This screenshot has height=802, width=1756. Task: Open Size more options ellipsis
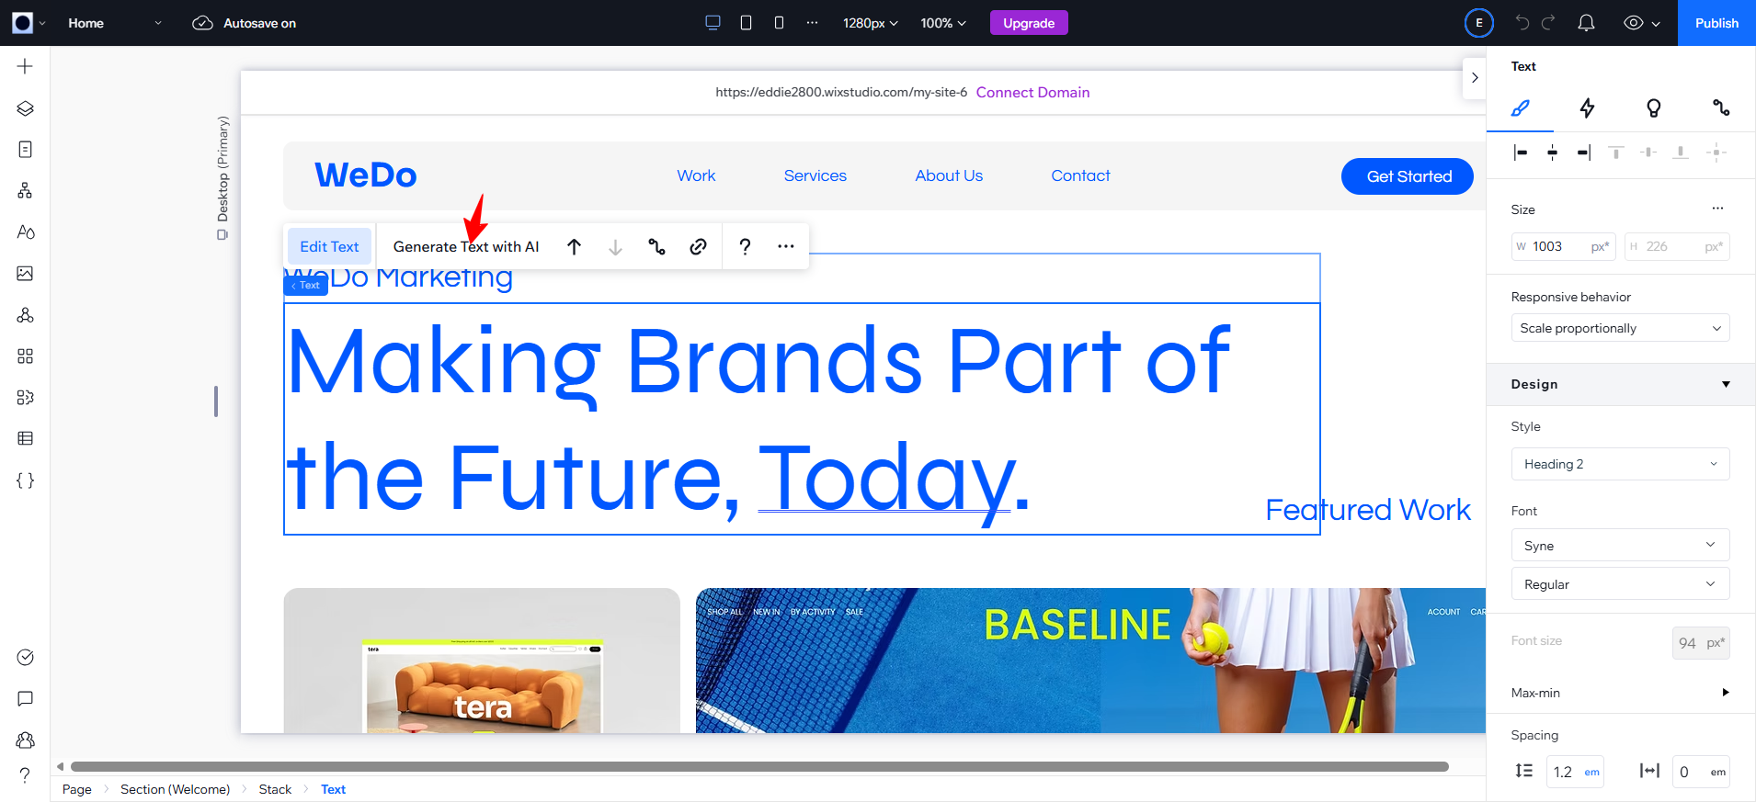pos(1717,209)
